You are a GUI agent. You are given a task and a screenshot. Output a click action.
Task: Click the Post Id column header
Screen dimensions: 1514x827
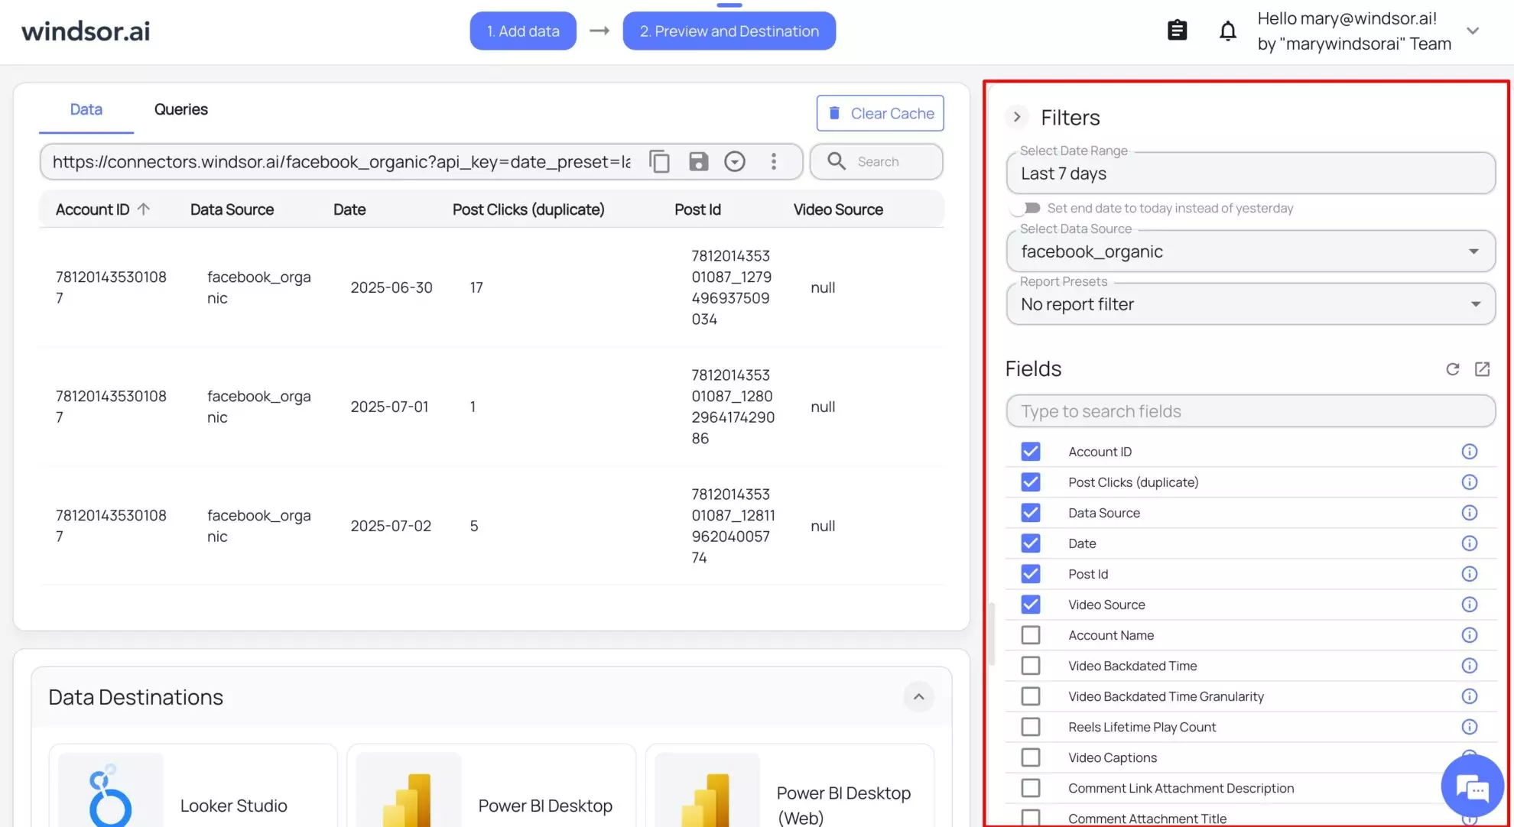(697, 209)
